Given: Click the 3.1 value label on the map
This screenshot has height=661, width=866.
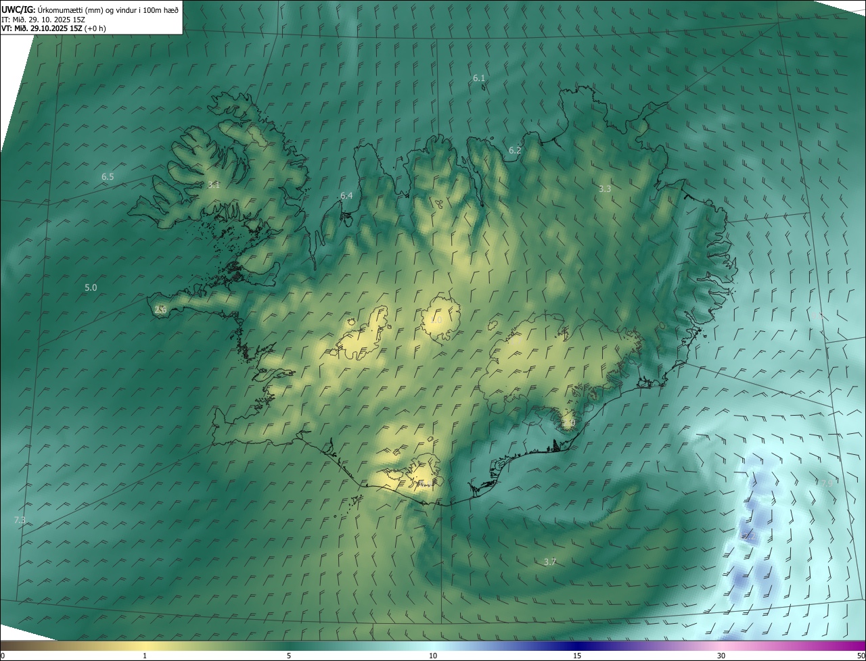Looking at the screenshot, I should tap(214, 185).
